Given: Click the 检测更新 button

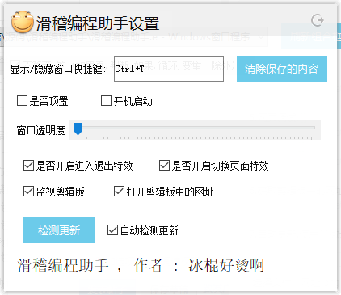Looking at the screenshot, I should [x=59, y=230].
